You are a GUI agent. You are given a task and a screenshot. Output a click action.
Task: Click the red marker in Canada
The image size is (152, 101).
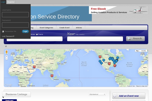click(x=100, y=56)
